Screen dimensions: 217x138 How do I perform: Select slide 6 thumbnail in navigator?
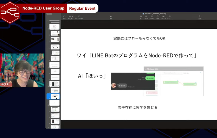[x=55, y=58]
